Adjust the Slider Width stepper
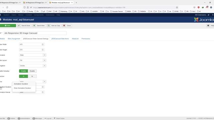This screenshot has height=120, width=214. [x=43, y=44]
